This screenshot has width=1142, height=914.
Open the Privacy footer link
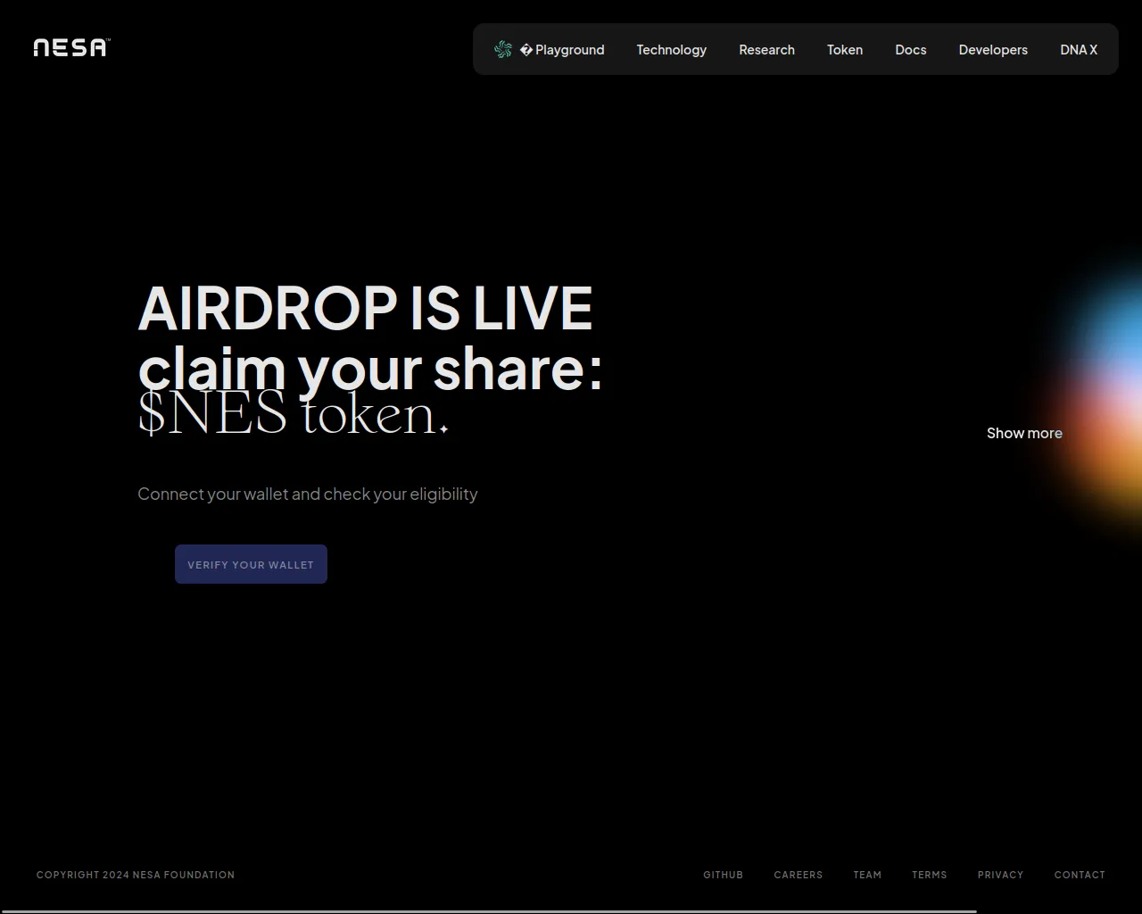point(1000,875)
